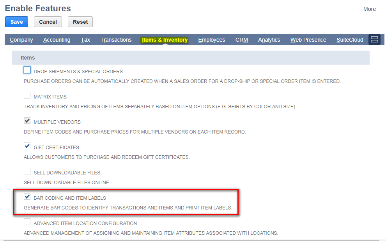Disable the Multiple Vendors feature
The height and width of the screenshot is (241, 386).
click(27, 120)
